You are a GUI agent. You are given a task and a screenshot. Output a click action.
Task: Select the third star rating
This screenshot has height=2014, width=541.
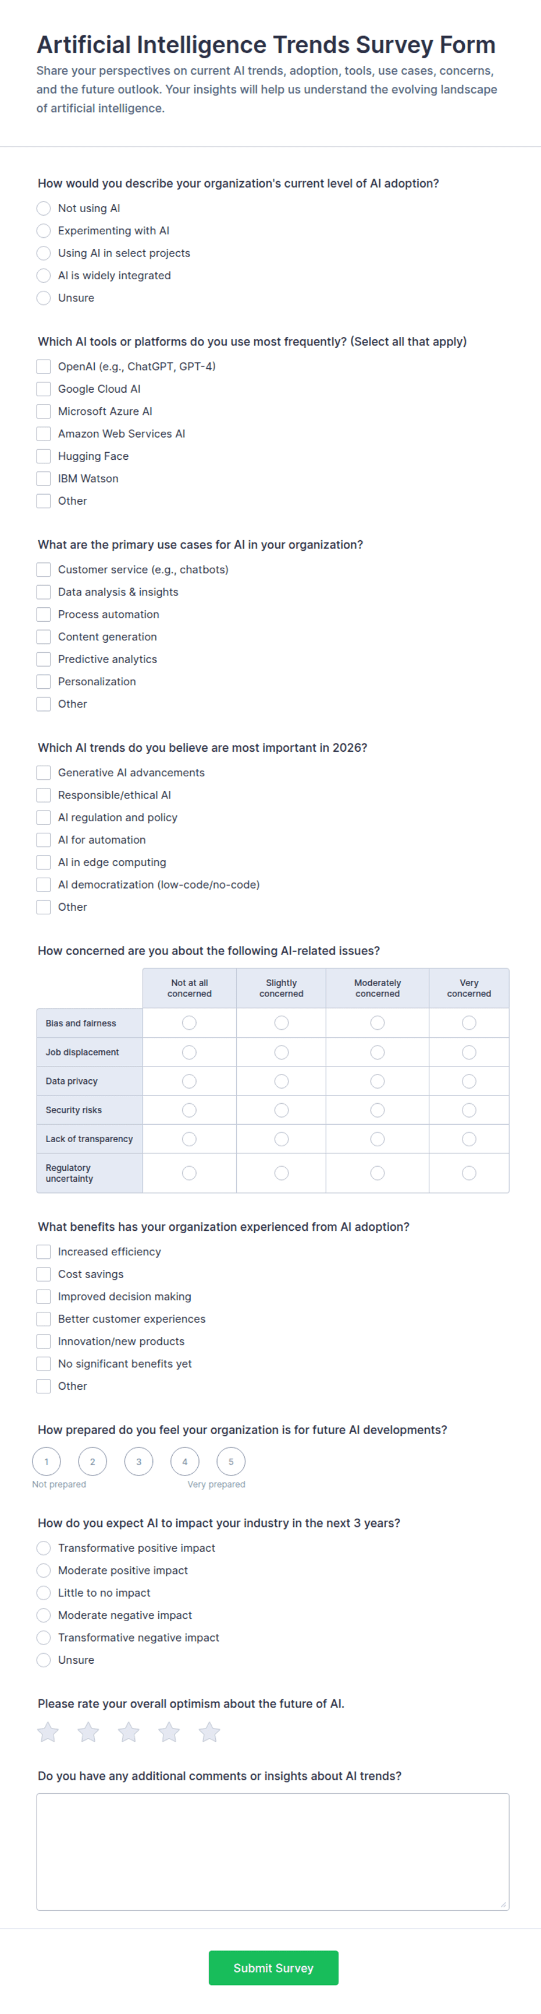[x=129, y=1733]
